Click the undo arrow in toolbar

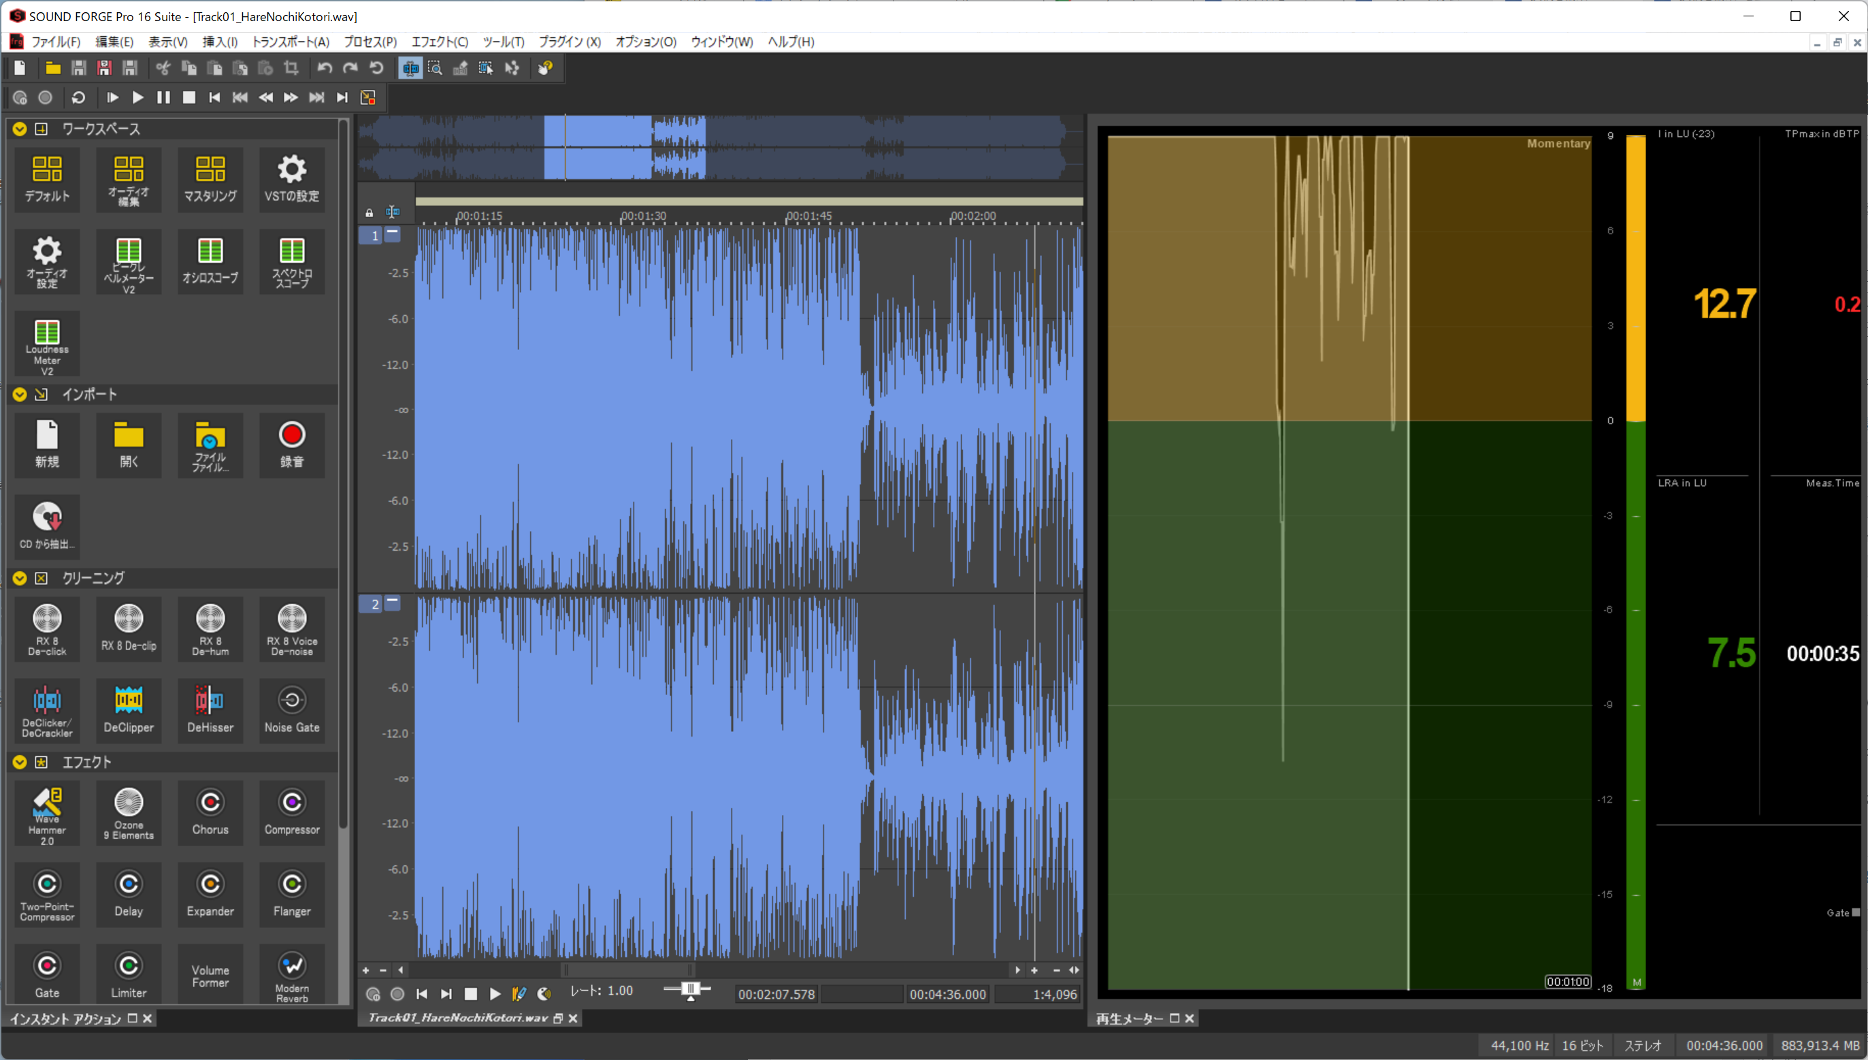(x=325, y=69)
